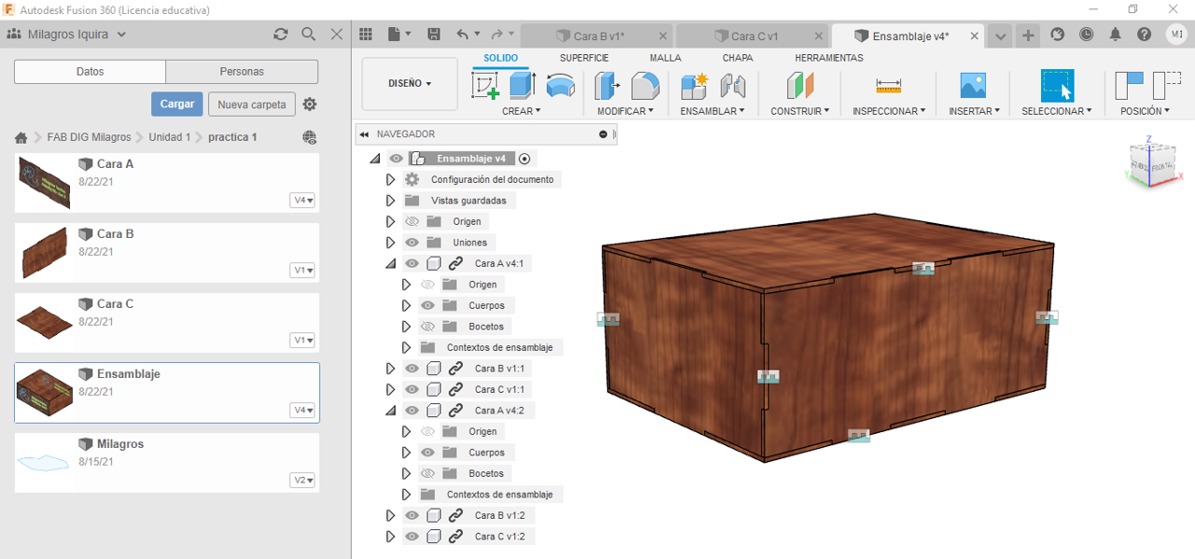Hide the Uniones folder visibility eye
The image size is (1195, 559).
point(412,243)
